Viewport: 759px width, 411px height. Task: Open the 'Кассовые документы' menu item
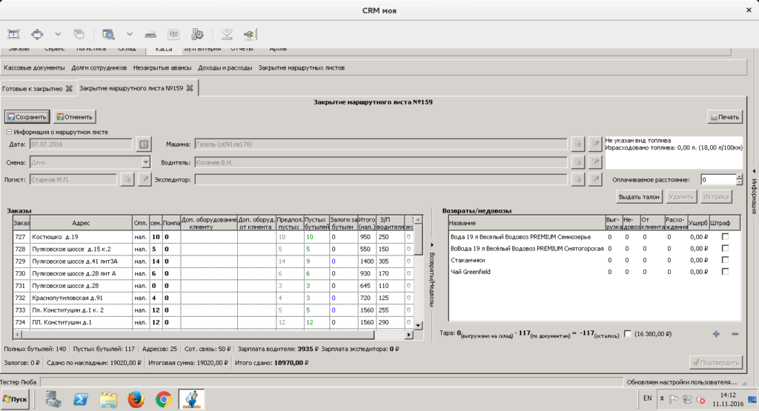coord(34,67)
